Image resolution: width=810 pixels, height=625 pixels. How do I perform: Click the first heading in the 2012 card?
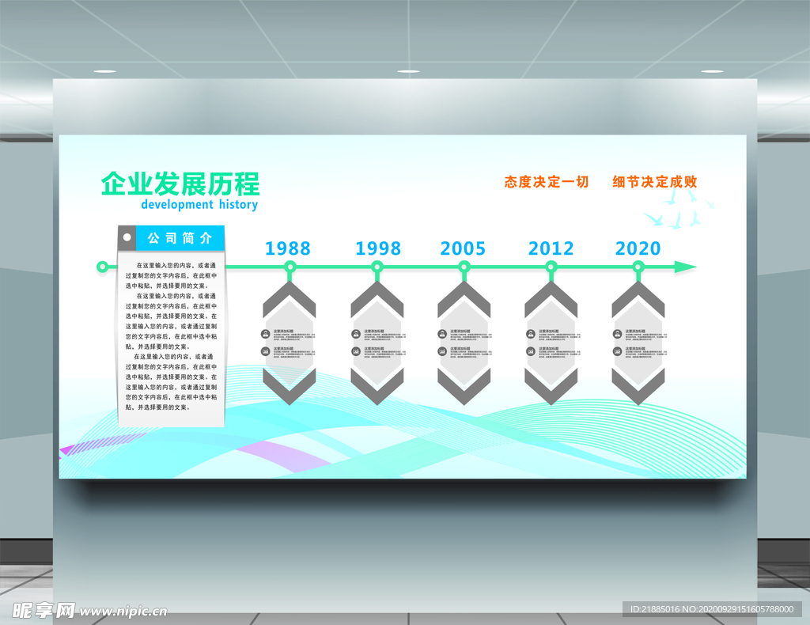point(549,331)
